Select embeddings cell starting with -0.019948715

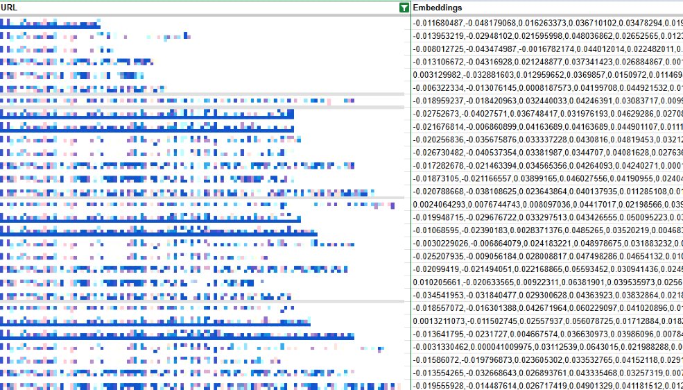(x=547, y=218)
